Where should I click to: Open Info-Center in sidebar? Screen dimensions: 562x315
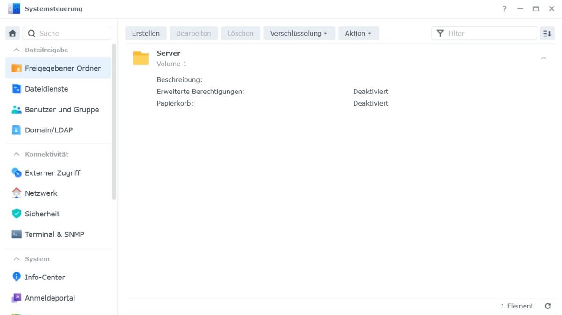click(58, 277)
